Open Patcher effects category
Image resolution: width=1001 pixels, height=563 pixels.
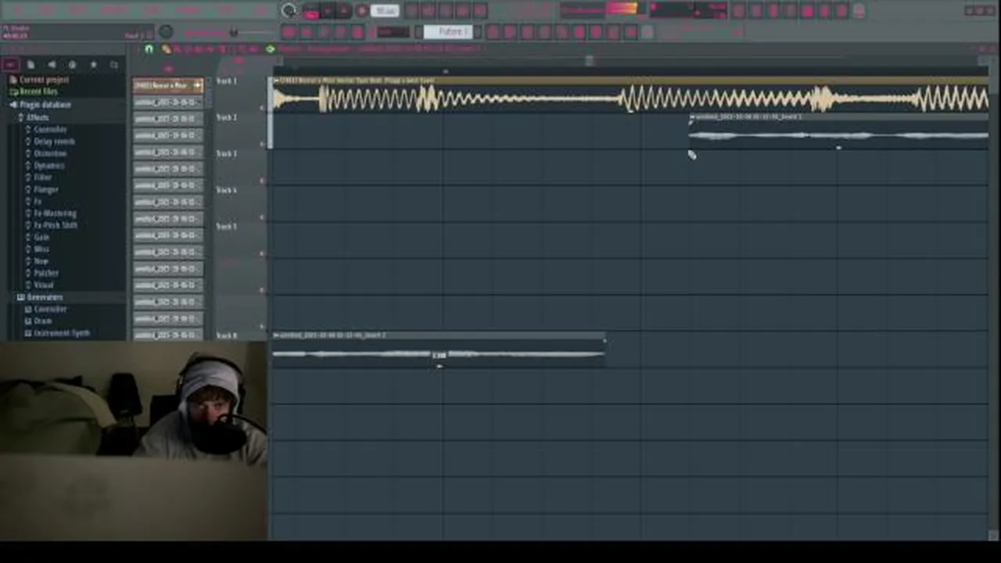45,273
